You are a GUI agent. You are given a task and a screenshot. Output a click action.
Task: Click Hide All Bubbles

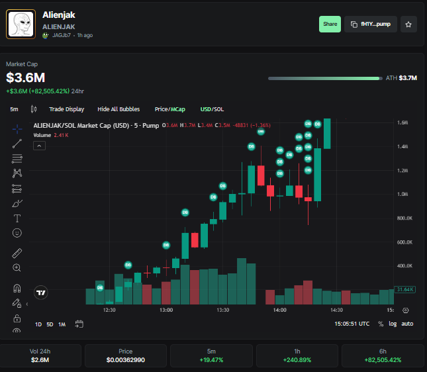point(119,109)
